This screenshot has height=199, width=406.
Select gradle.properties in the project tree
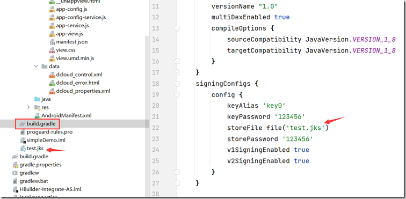point(40,165)
